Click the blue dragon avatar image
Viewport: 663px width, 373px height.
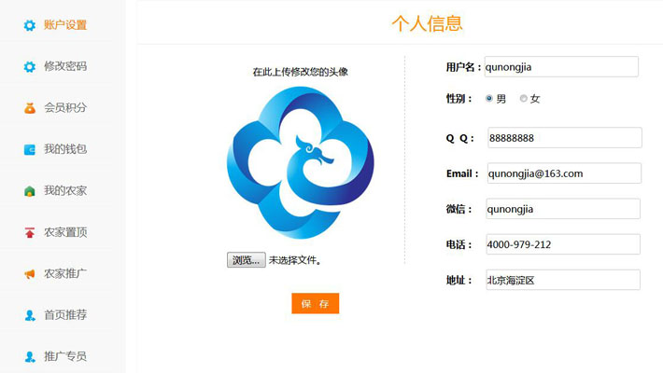pyautogui.click(x=300, y=162)
